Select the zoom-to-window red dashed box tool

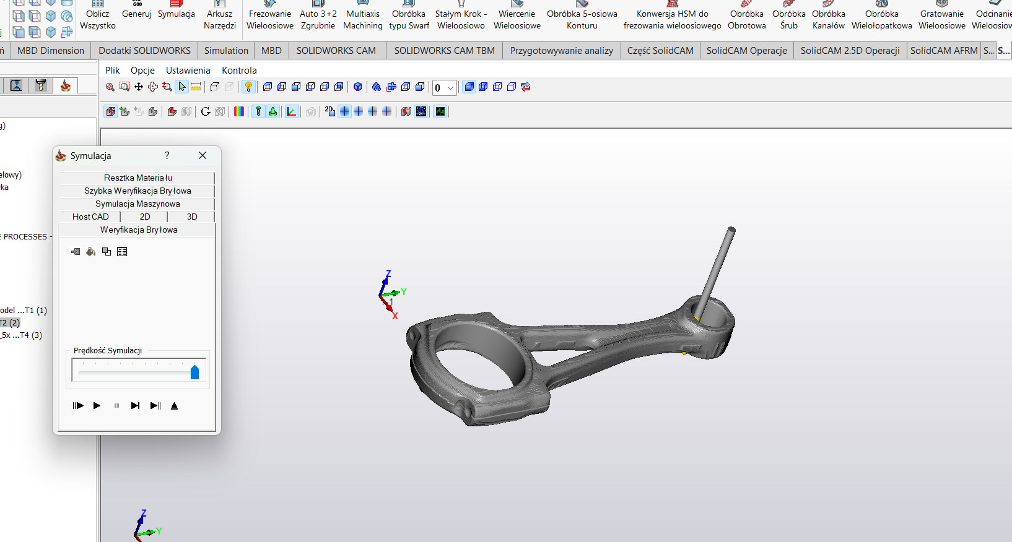[x=124, y=87]
